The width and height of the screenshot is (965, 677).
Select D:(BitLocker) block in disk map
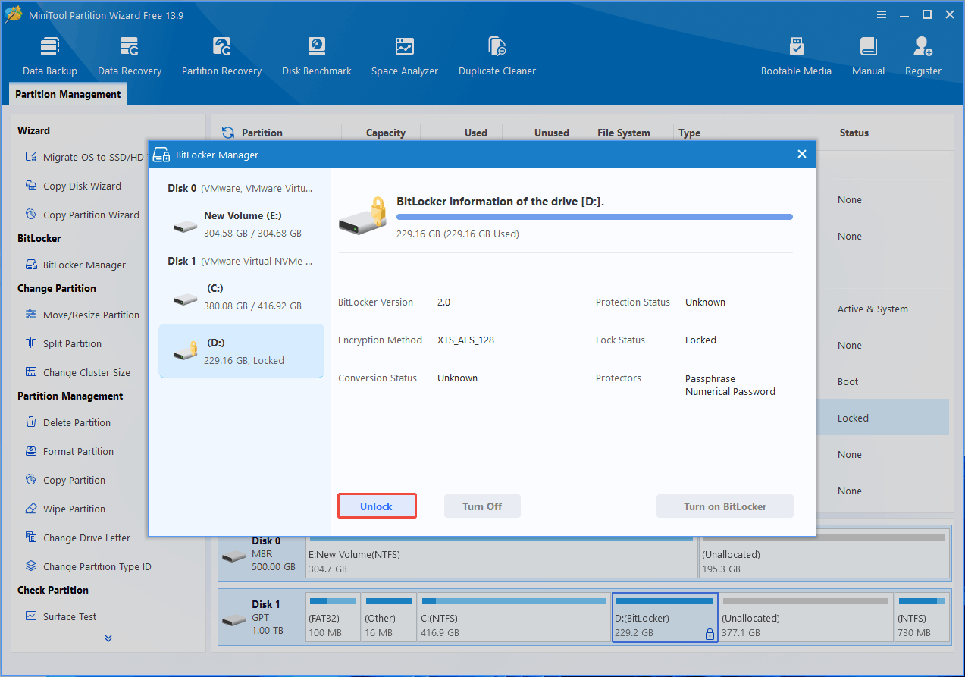coord(665,617)
